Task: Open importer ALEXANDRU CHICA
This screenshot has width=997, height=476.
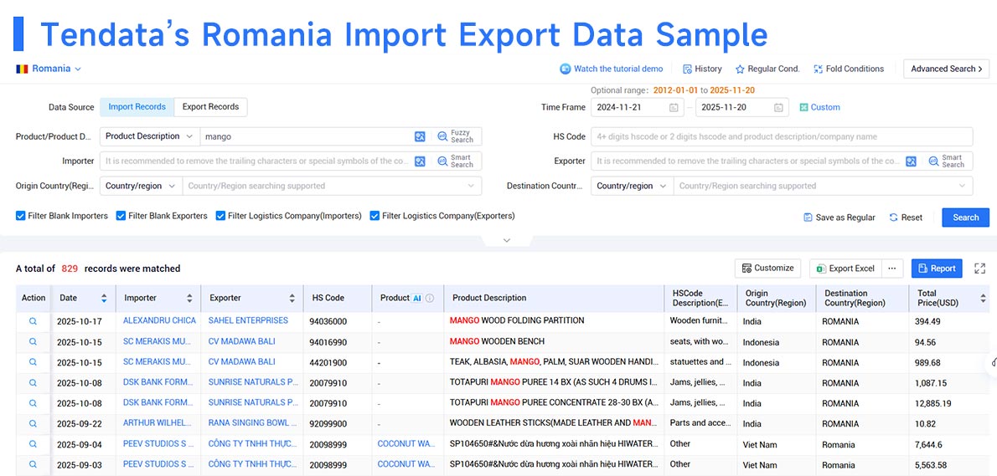Action: click(x=159, y=320)
